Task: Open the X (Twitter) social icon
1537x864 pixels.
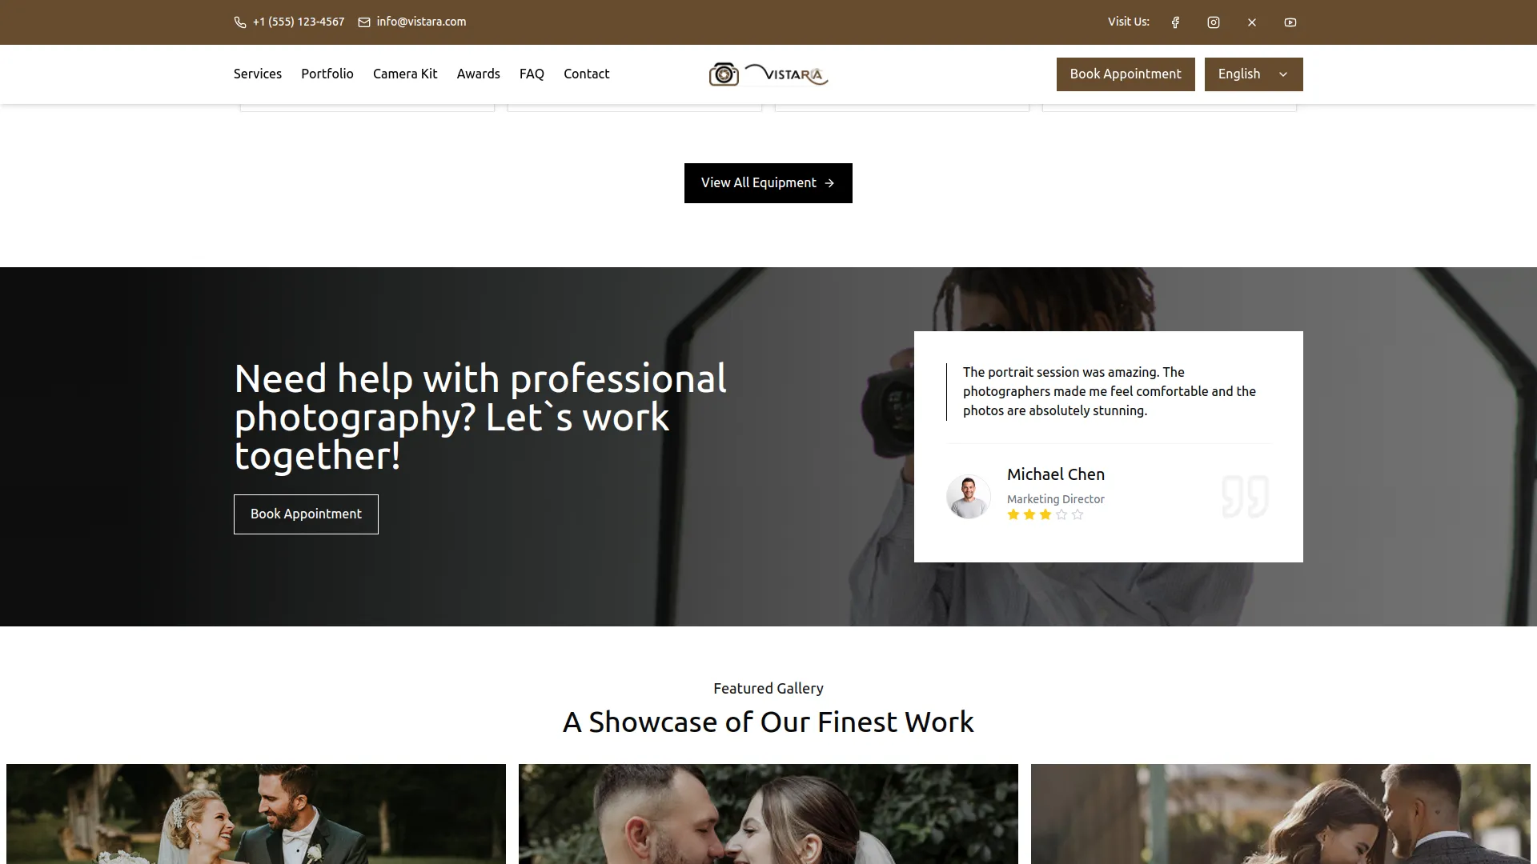Action: pyautogui.click(x=1251, y=22)
